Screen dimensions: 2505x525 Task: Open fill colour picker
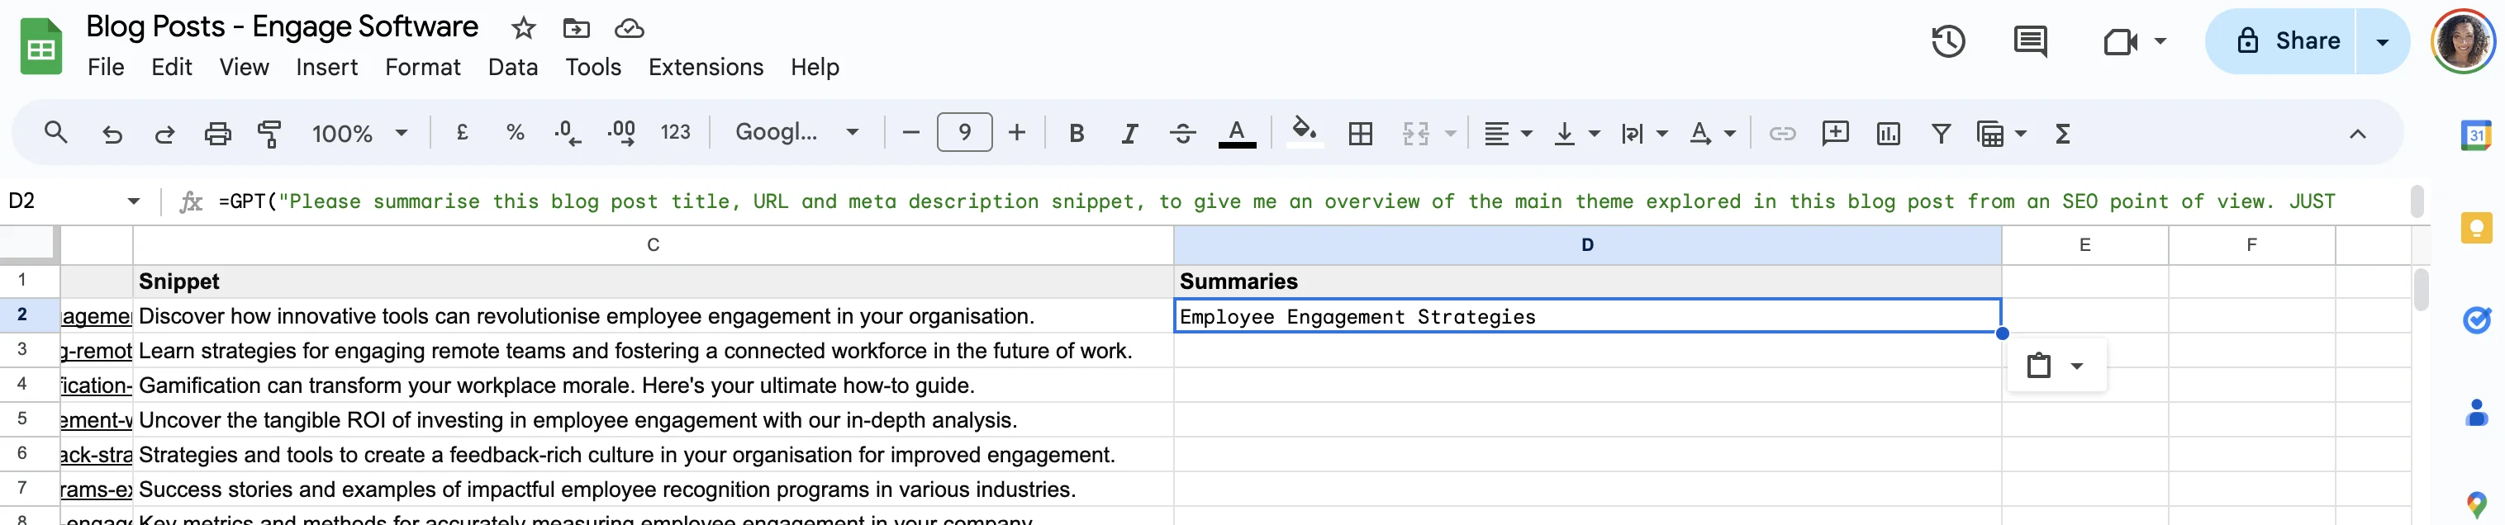coord(1304,133)
